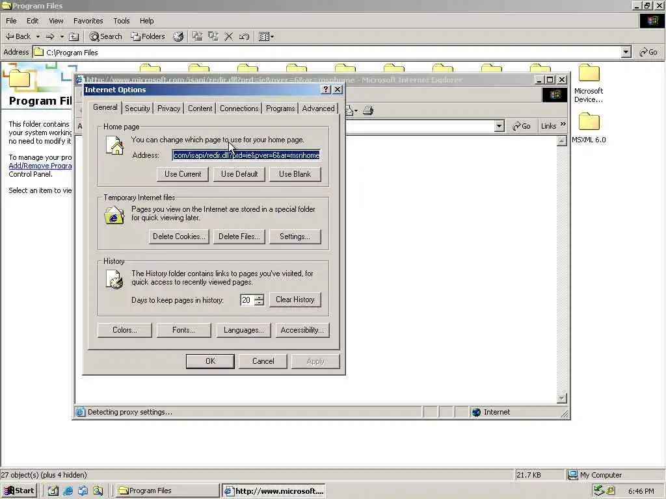Click the Clear History button
The height and width of the screenshot is (499, 666).
click(295, 300)
